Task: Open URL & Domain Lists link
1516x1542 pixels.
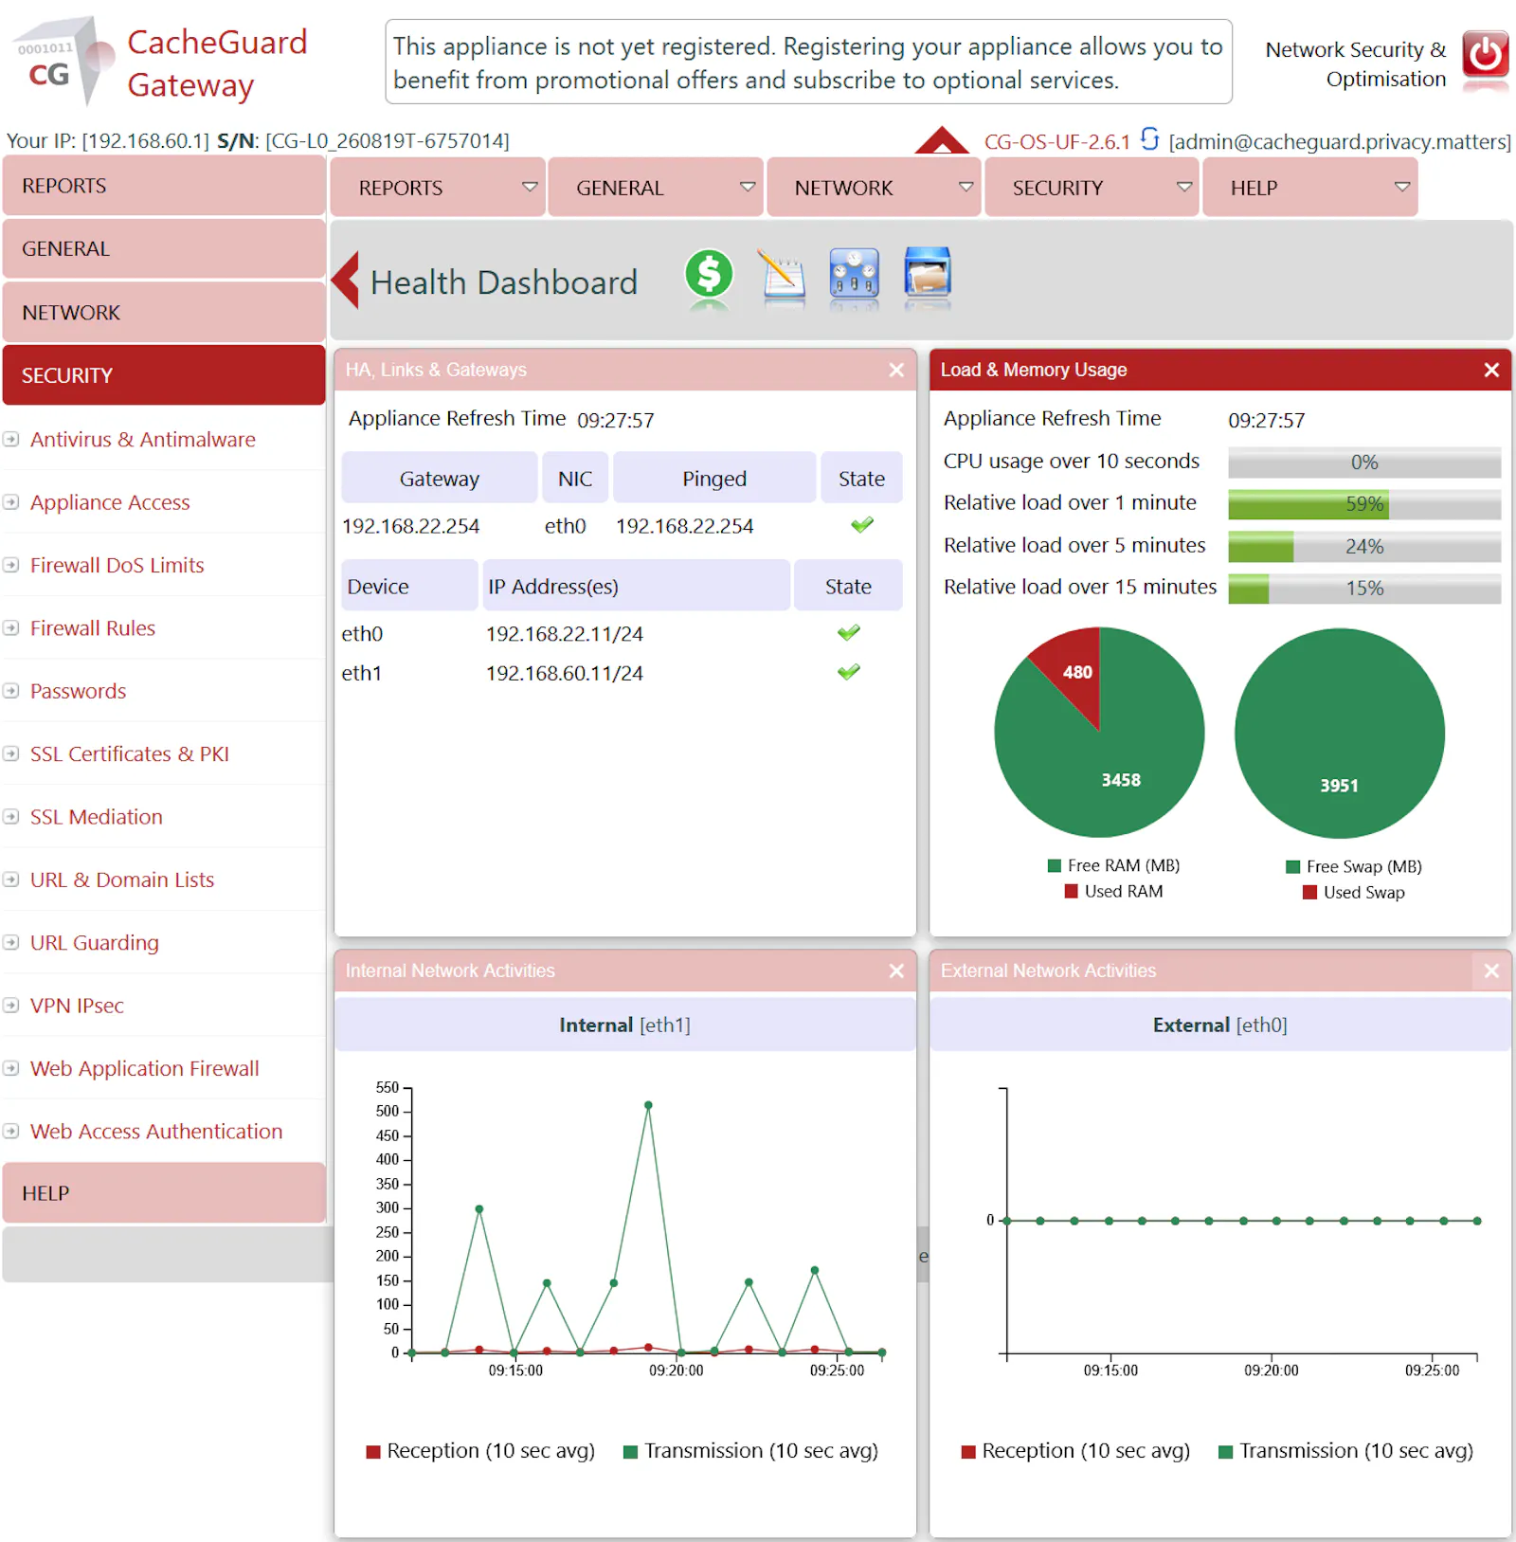Action: 122,880
